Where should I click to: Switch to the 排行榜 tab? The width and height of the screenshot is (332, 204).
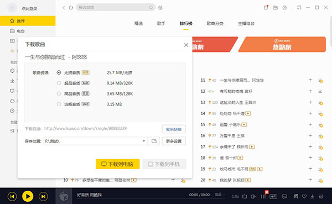coord(186,23)
